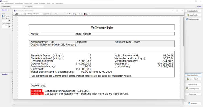
Task: Choose the 'Org.Einh.(OE)' filter option
Action: [2, 24]
